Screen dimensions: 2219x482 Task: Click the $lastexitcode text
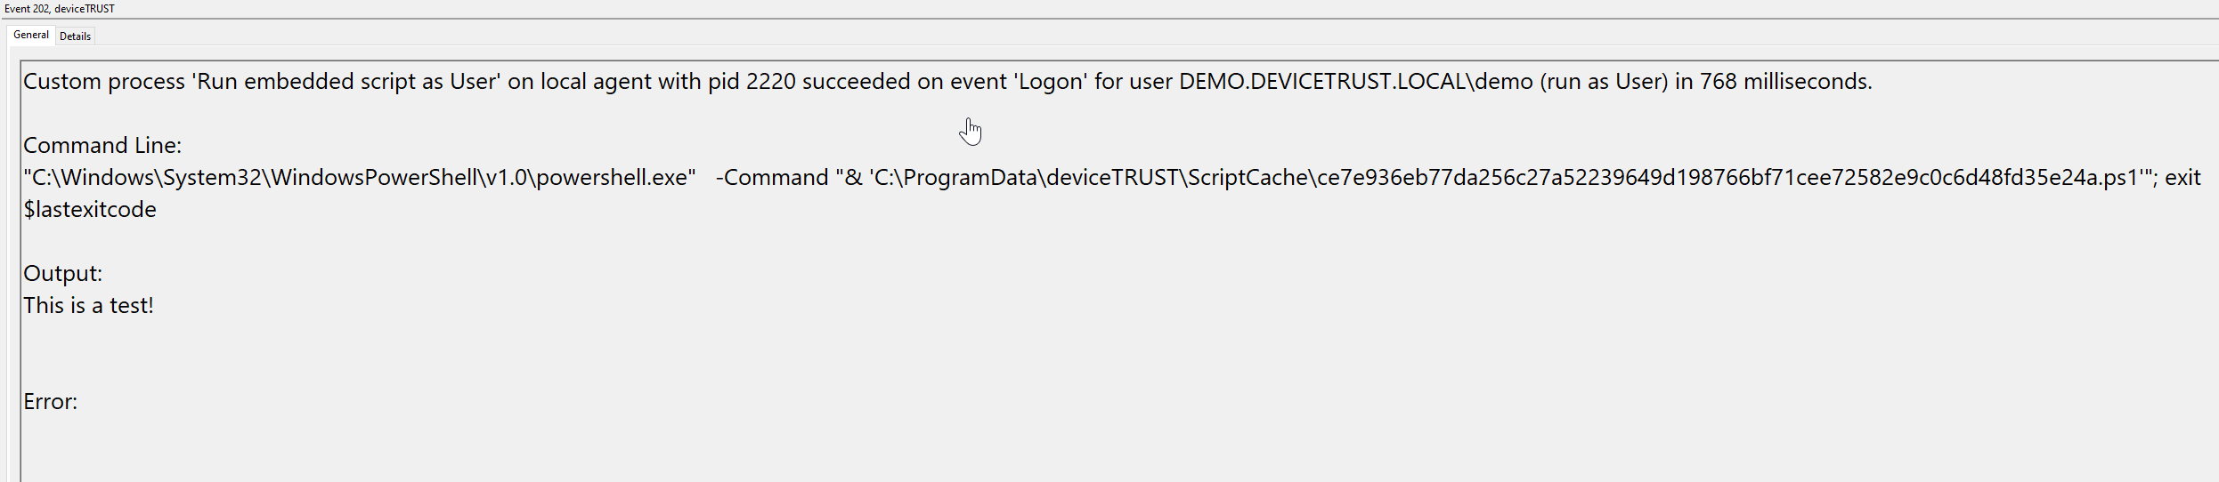[x=90, y=209]
